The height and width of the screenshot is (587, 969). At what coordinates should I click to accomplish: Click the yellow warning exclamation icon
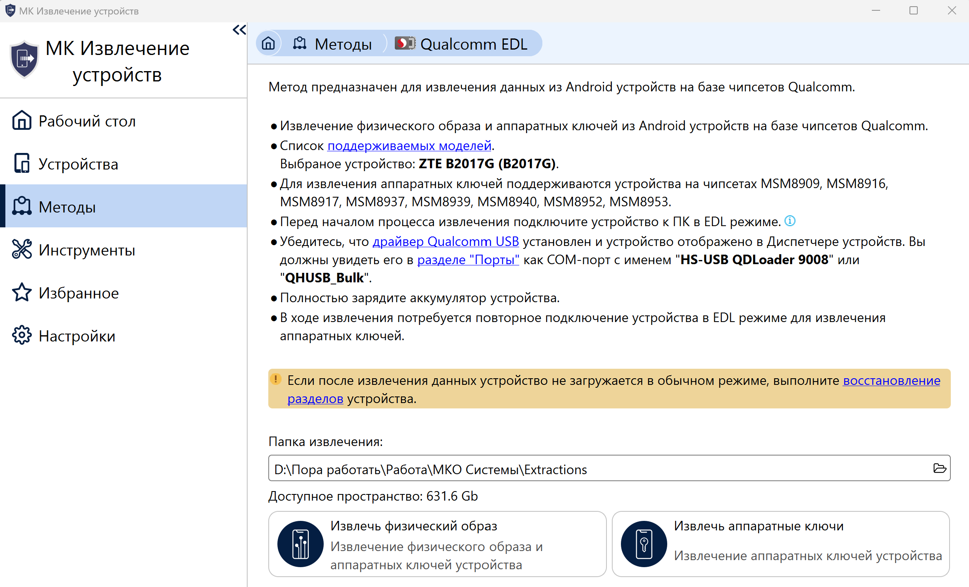coord(276,379)
